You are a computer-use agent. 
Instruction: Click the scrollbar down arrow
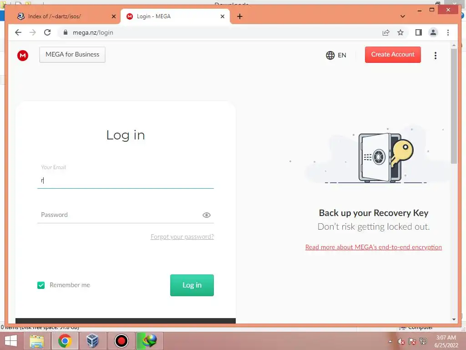click(x=454, y=319)
